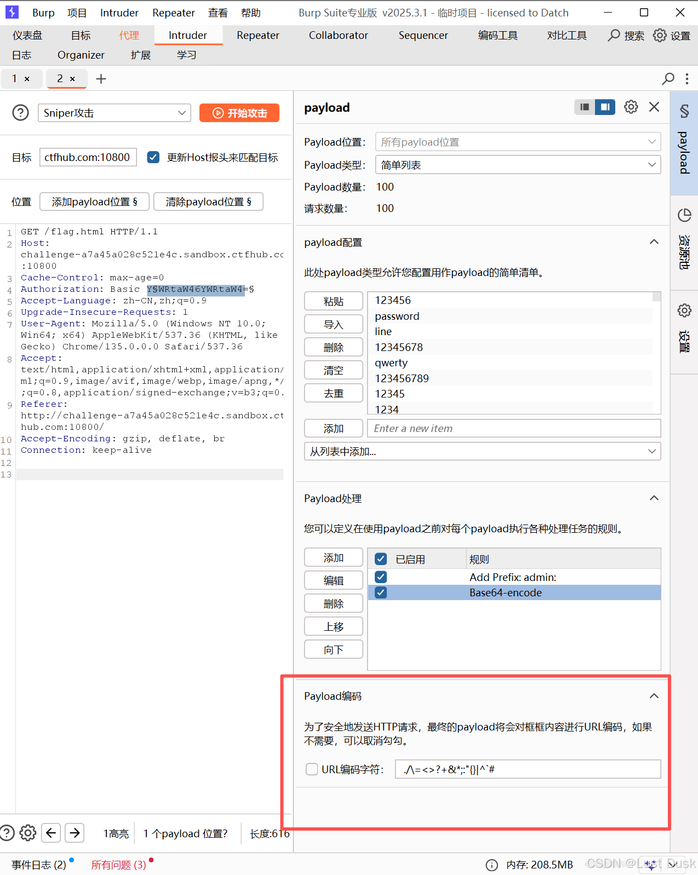This screenshot has width=698, height=875.
Task: Click clear payload position § button
Action: click(208, 202)
